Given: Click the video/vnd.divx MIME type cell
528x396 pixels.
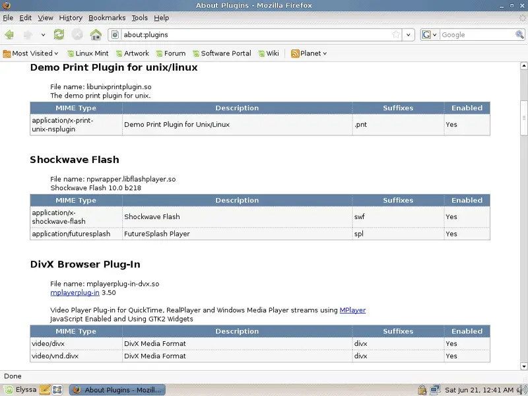Looking at the screenshot, I should point(76,356).
